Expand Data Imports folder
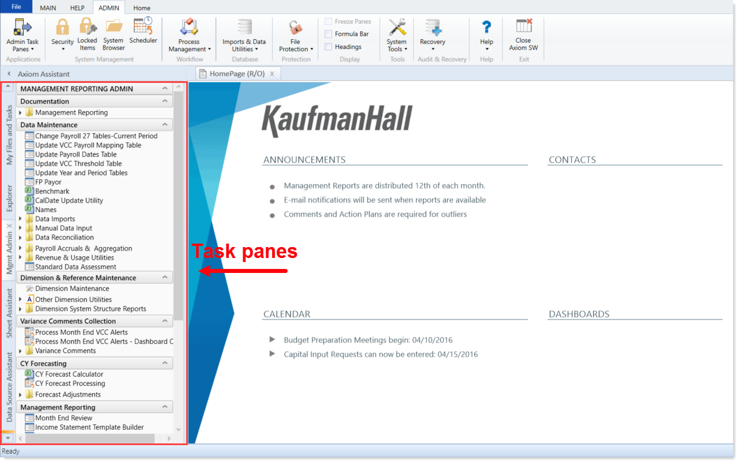Image resolution: width=739 pixels, height=463 pixels. coord(20,219)
